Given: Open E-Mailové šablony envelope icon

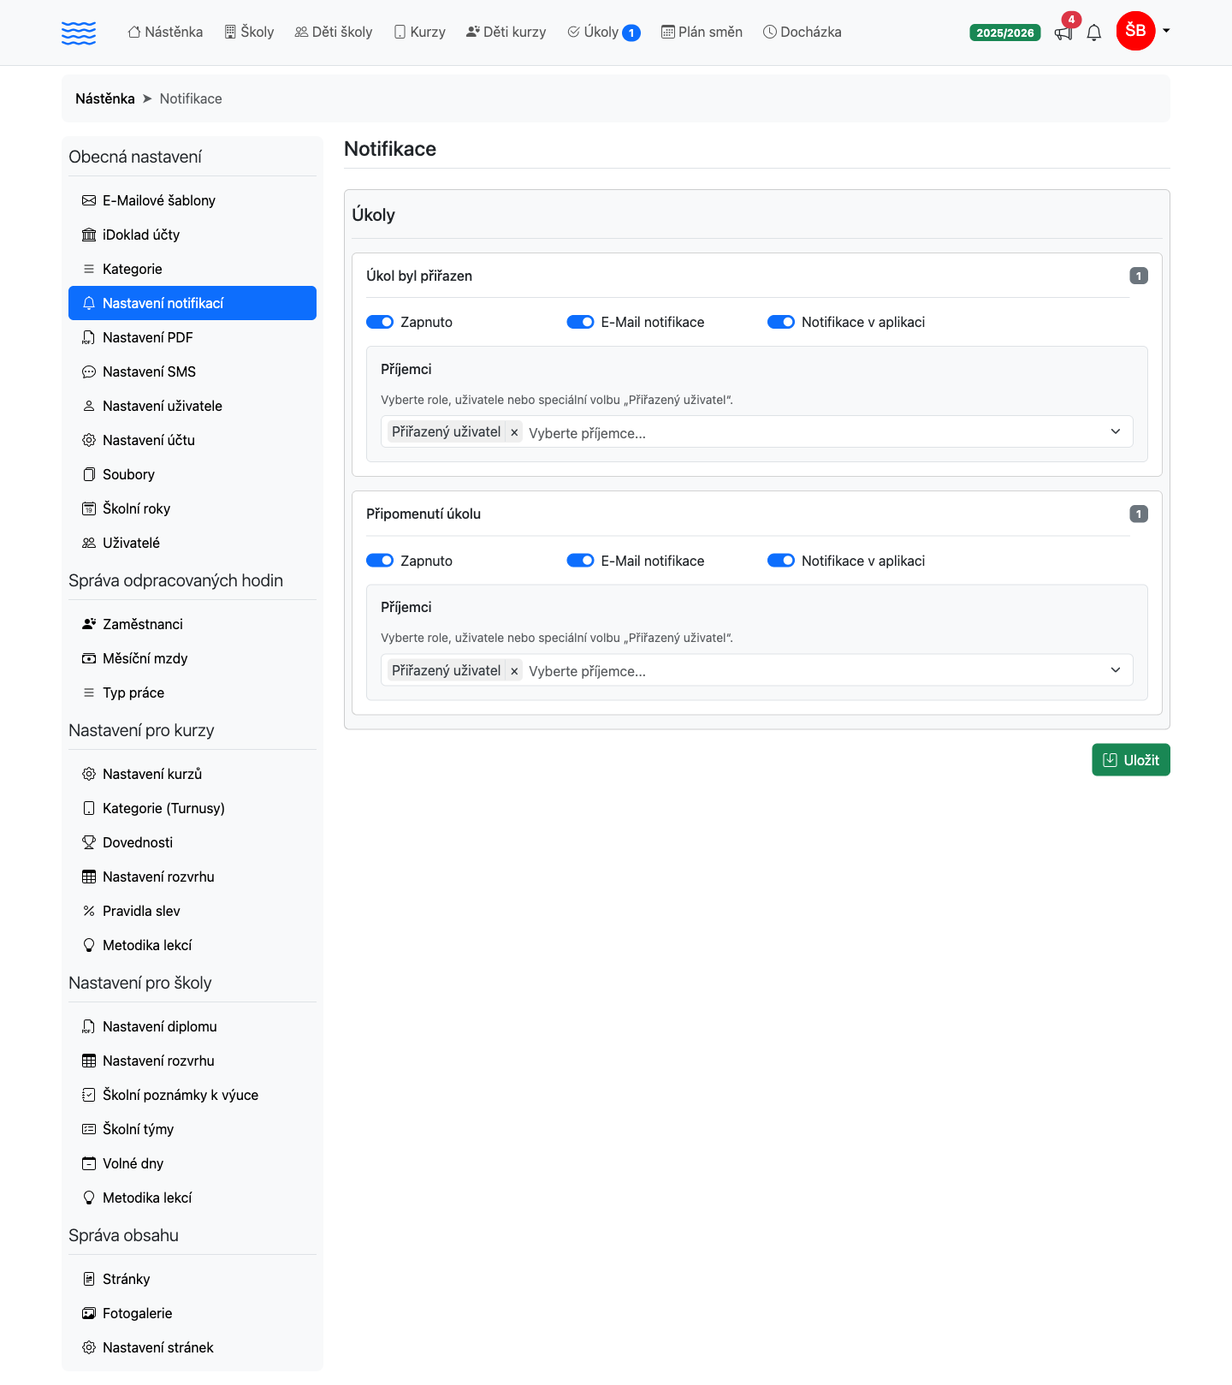Looking at the screenshot, I should click(x=89, y=200).
